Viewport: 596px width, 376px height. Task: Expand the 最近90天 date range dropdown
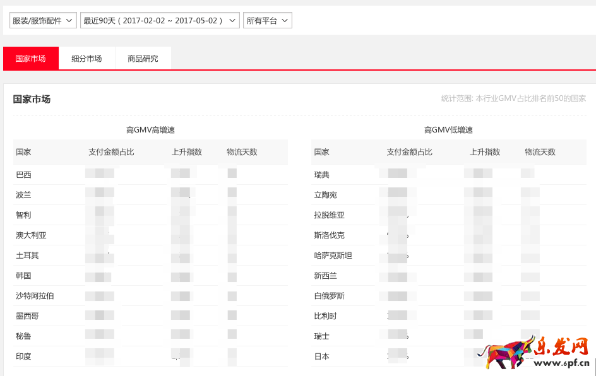click(x=160, y=21)
